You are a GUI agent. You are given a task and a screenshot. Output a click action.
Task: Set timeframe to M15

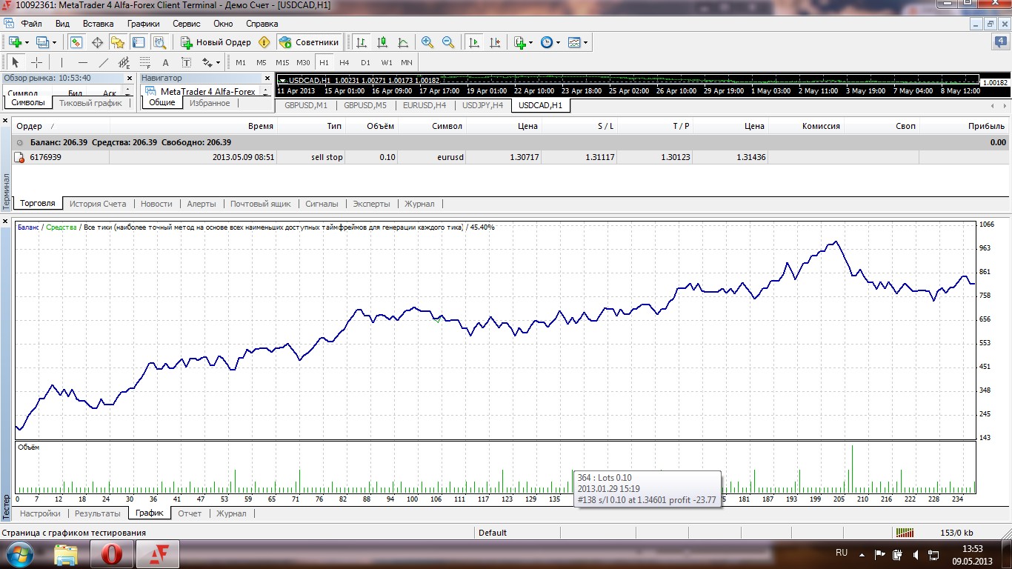(x=282, y=62)
